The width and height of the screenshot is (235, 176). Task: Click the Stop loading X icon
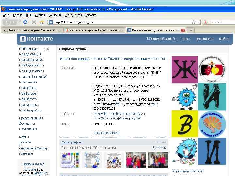point(34,22)
